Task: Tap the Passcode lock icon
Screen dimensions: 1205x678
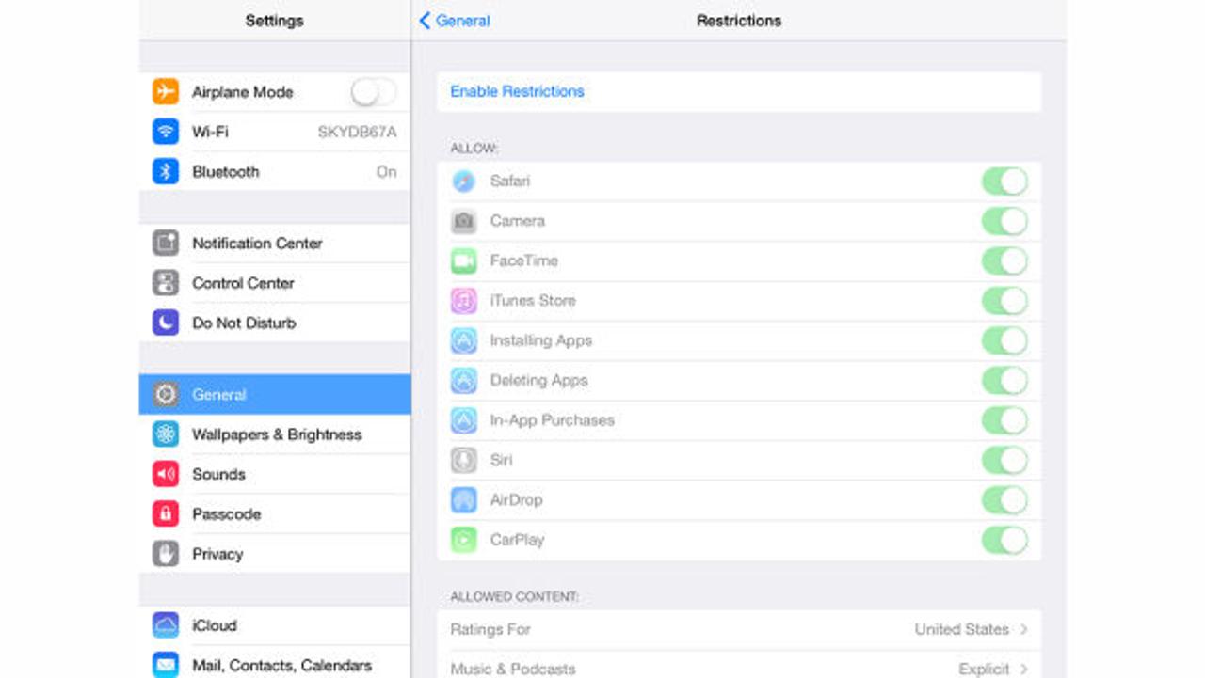Action: 166,513
